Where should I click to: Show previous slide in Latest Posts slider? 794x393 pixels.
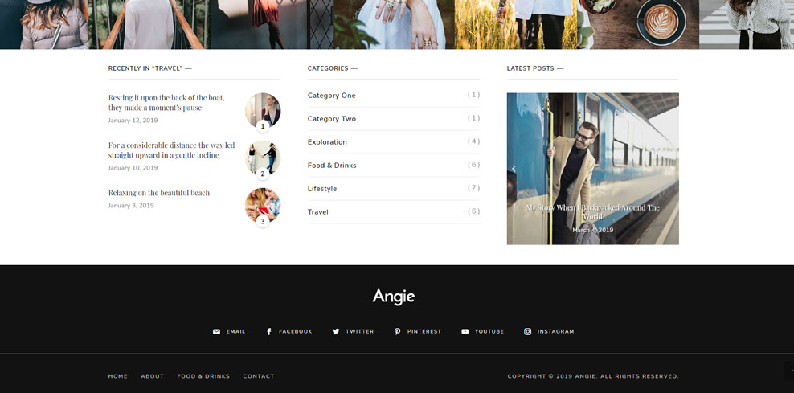(514, 169)
